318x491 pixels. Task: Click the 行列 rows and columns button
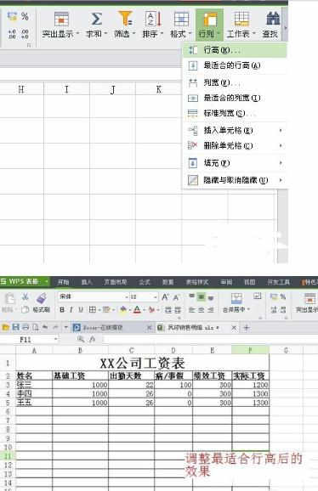coord(210,25)
